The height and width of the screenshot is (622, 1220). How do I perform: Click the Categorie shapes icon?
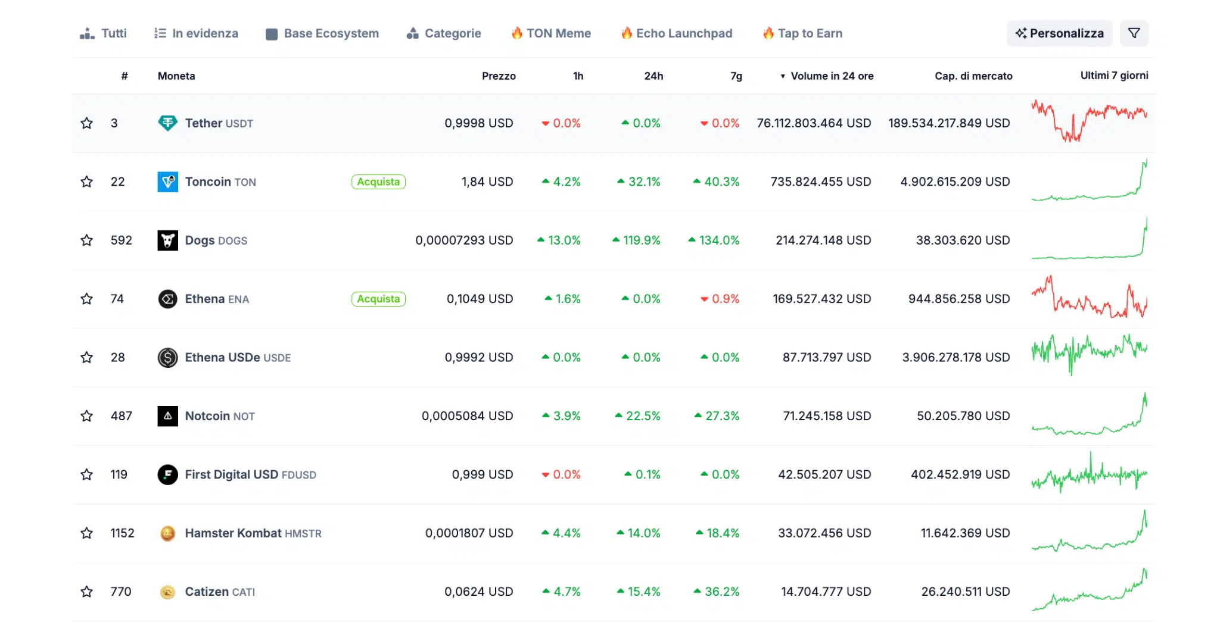pos(412,33)
